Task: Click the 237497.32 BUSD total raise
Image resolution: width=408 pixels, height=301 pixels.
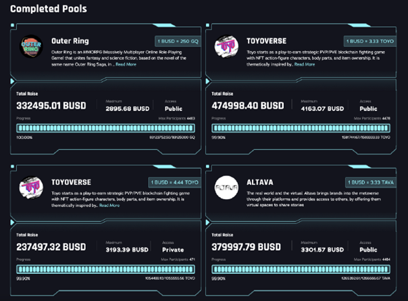Action: point(51,247)
